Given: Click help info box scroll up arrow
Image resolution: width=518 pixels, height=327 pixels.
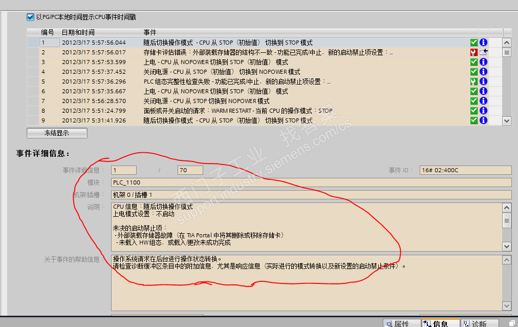Looking at the screenshot, I should coord(507,260).
